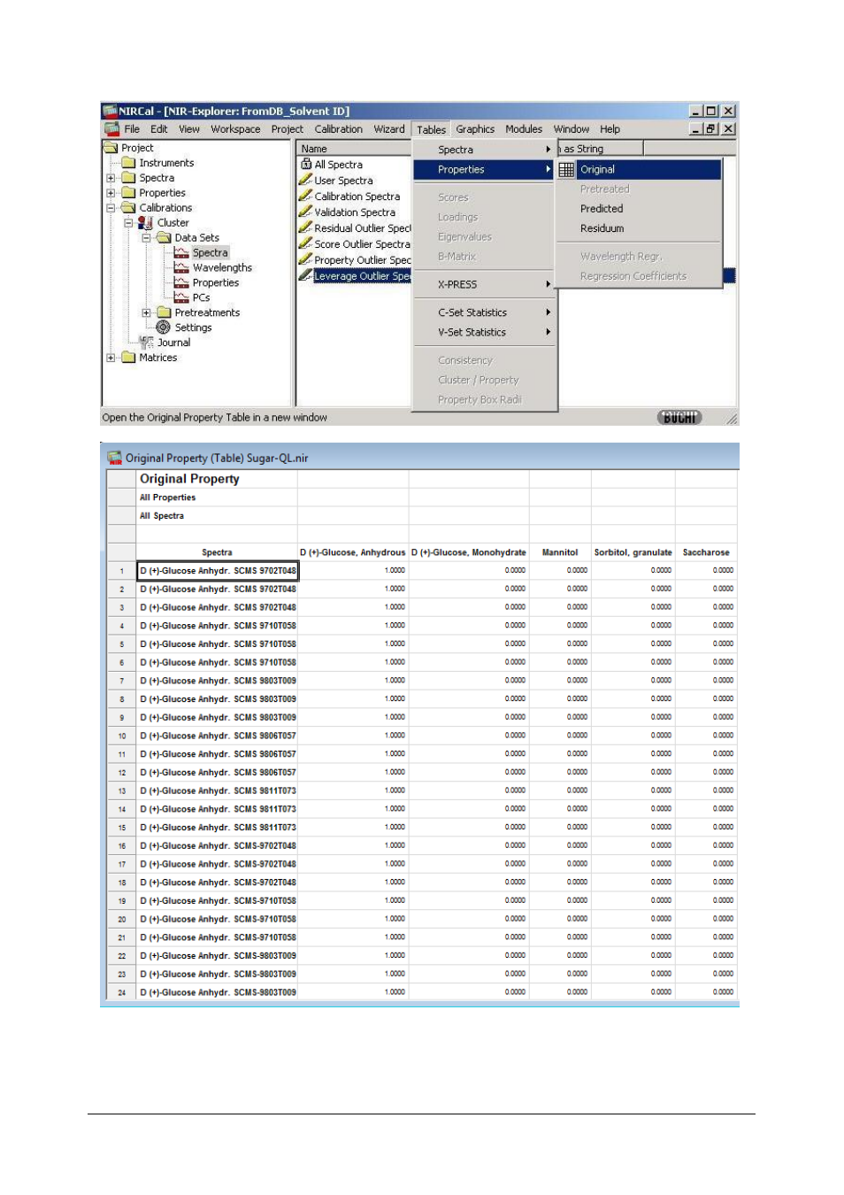Image resolution: width=844 pixels, height=1195 pixels.
Task: Expand the Properties folder in project tree
Action: click(111, 193)
